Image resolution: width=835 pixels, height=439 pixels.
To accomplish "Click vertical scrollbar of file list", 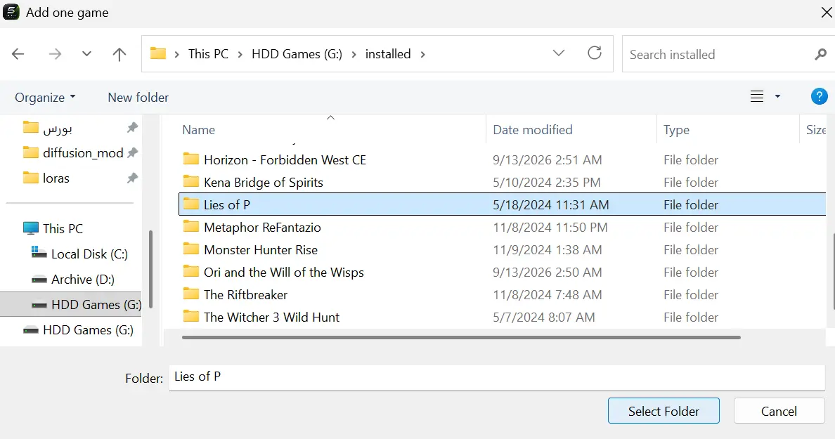I will coord(832,271).
